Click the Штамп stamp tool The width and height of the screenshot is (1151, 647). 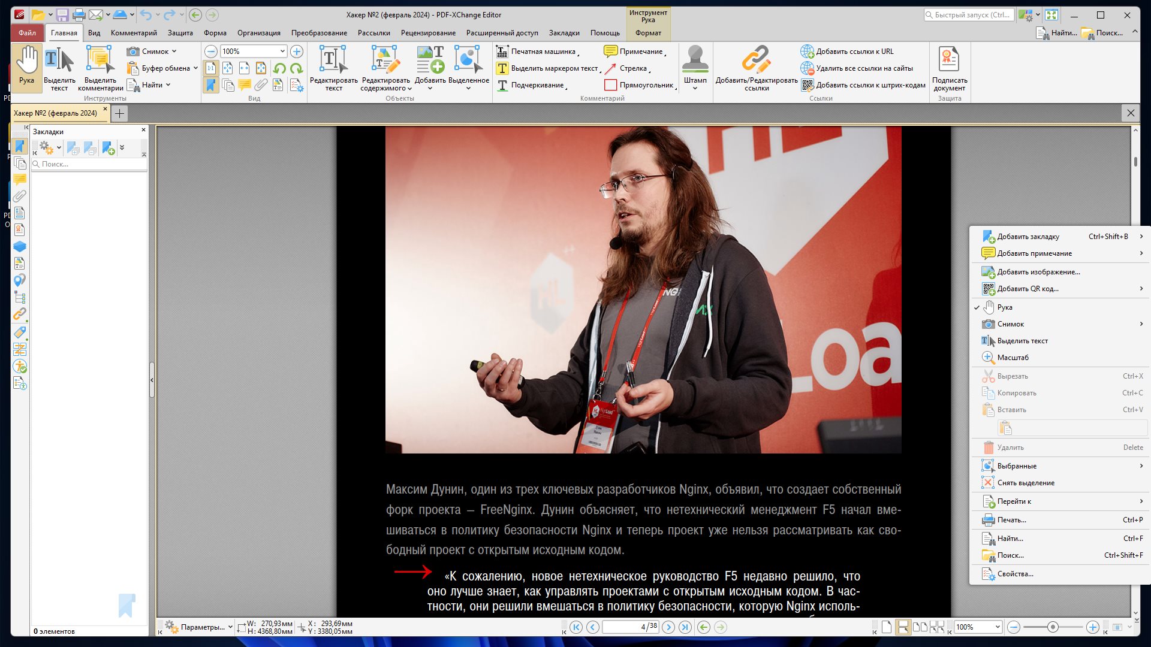[695, 67]
